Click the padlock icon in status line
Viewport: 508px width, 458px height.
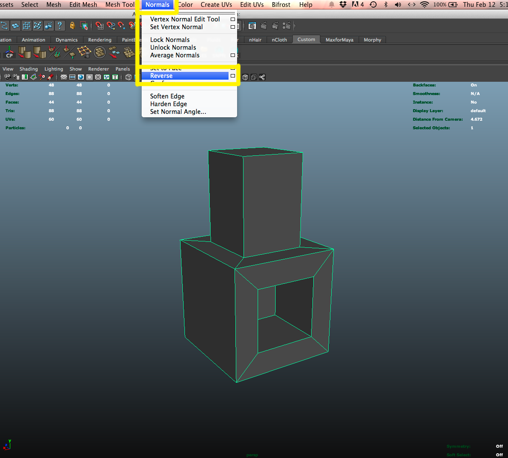tap(72, 26)
